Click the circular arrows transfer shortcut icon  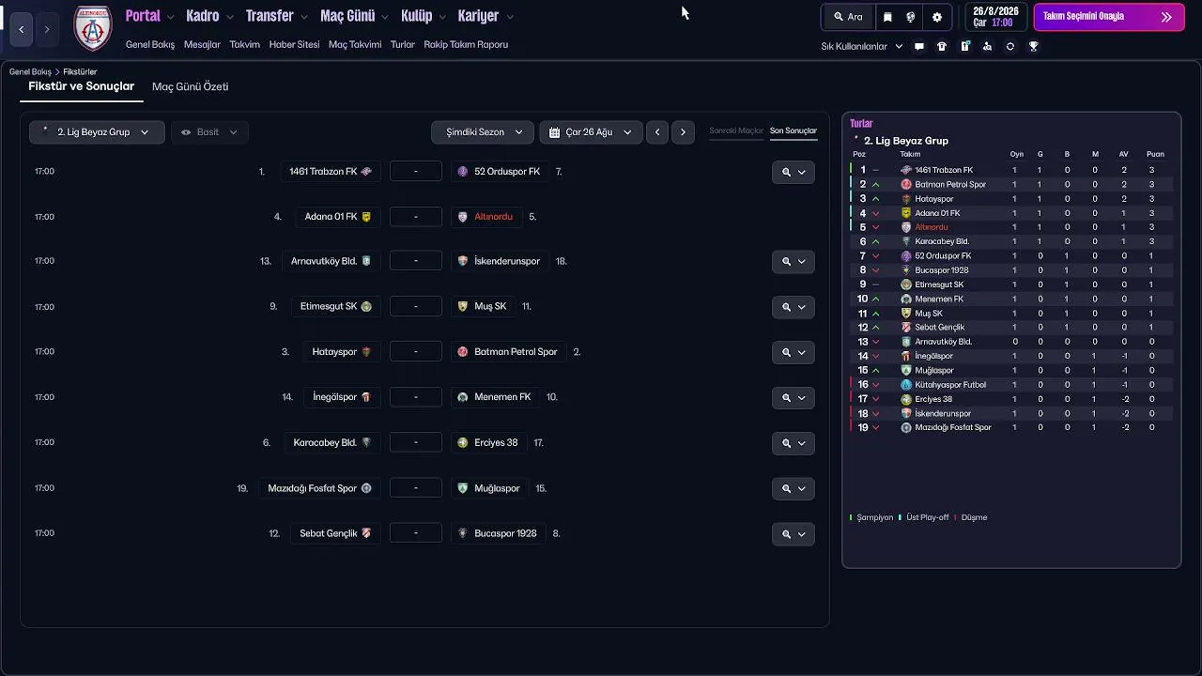click(1010, 46)
